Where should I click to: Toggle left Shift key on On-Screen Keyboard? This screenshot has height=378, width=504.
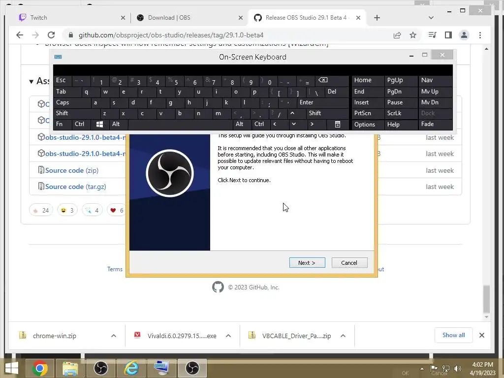77,113
